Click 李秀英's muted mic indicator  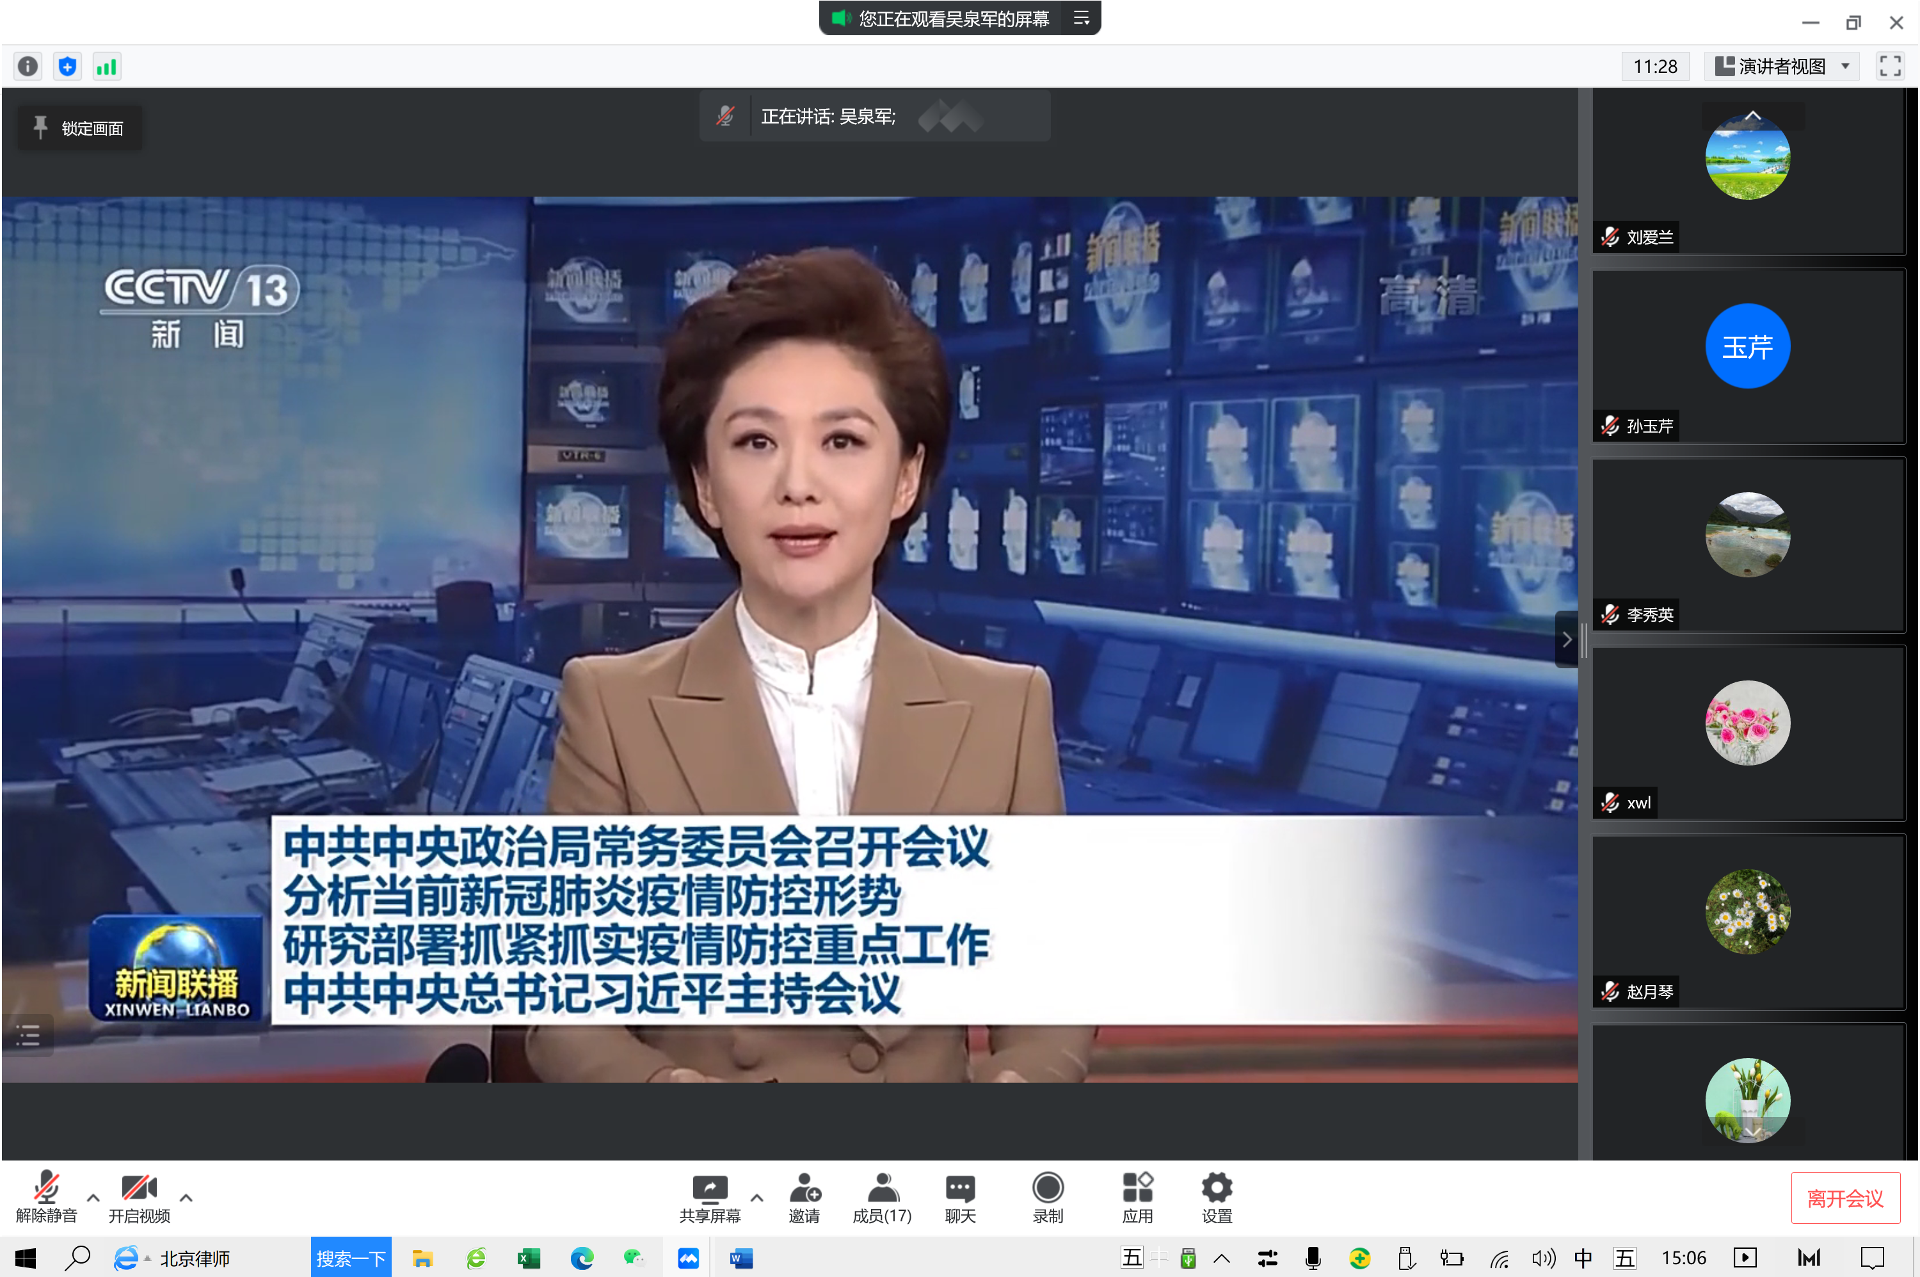pos(1610,615)
